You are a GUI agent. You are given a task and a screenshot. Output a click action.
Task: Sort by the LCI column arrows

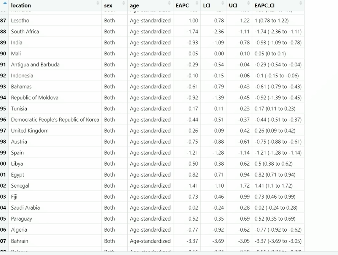pos(223,3)
